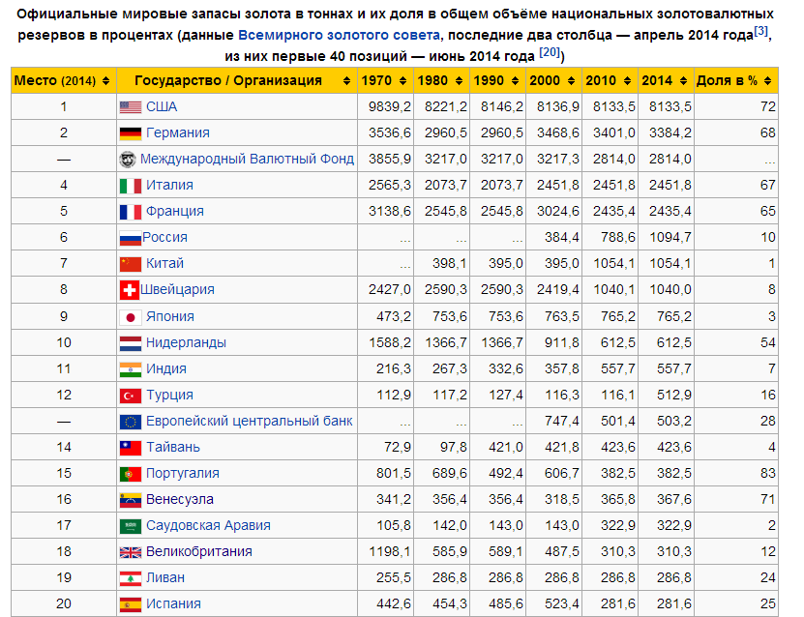
Task: Click the Switzerland flag icon
Action: click(130, 290)
